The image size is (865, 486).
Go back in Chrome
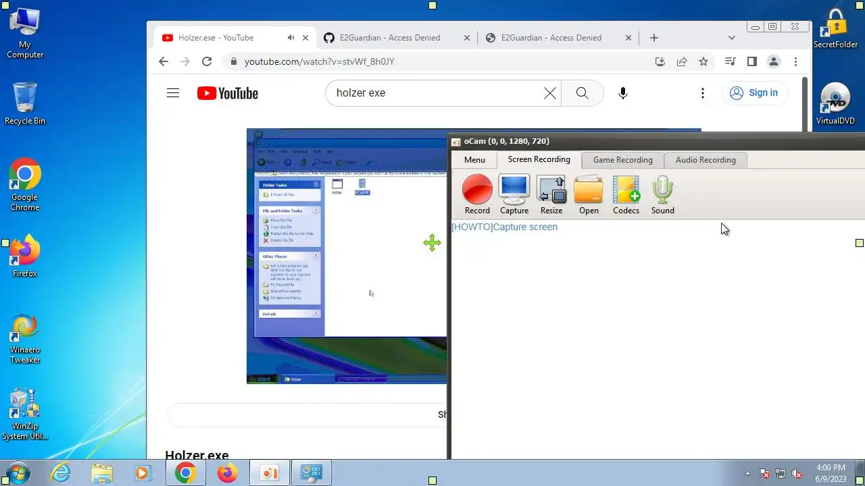pyautogui.click(x=164, y=61)
